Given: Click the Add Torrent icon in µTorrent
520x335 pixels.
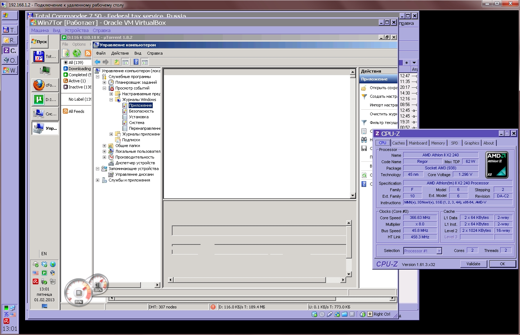Looking at the screenshot, I should pyautogui.click(x=66, y=53).
